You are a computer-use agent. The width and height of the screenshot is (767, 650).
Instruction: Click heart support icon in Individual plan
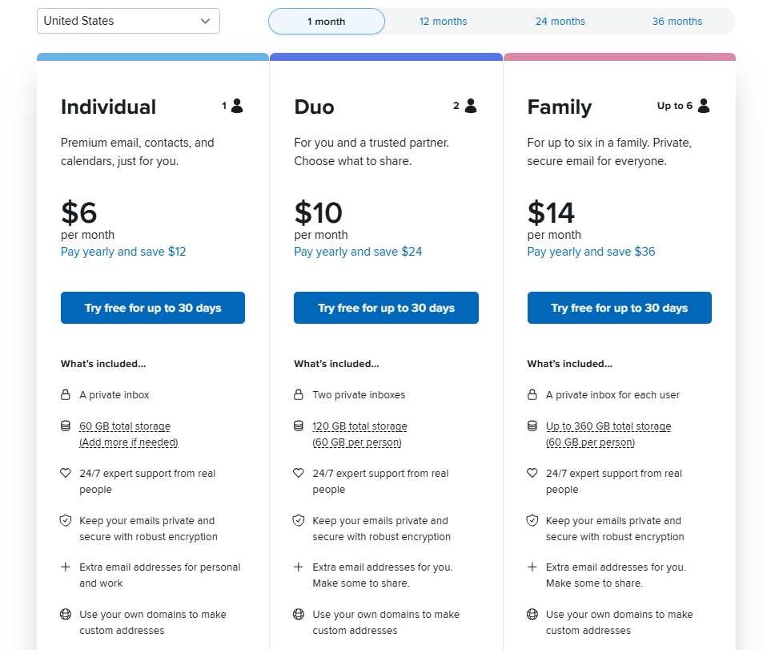point(66,473)
